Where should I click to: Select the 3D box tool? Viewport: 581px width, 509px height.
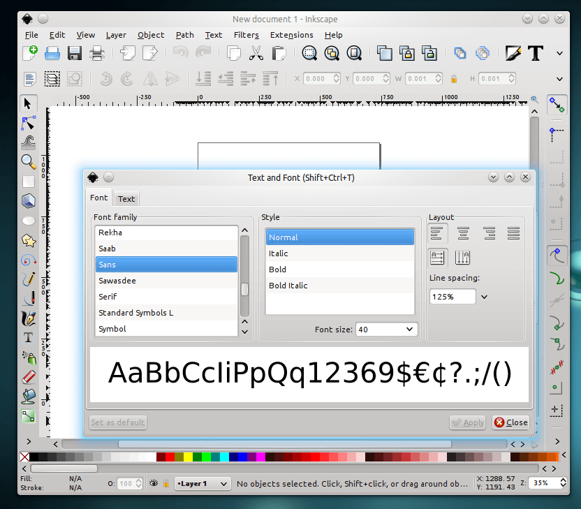coord(29,200)
